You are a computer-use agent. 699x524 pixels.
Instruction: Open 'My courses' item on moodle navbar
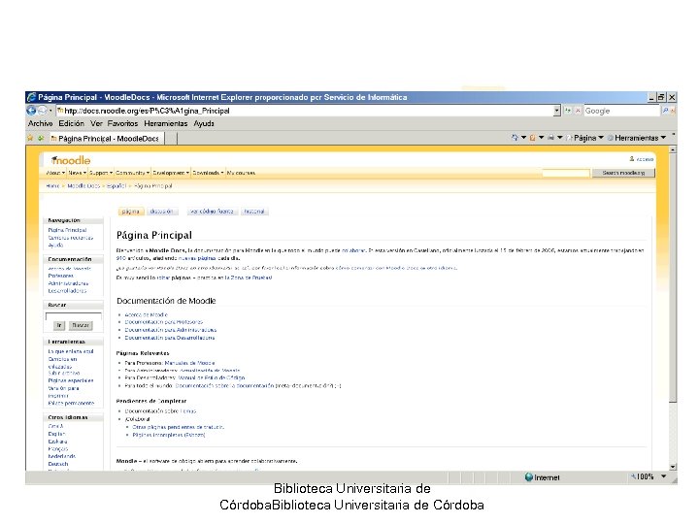[241, 173]
